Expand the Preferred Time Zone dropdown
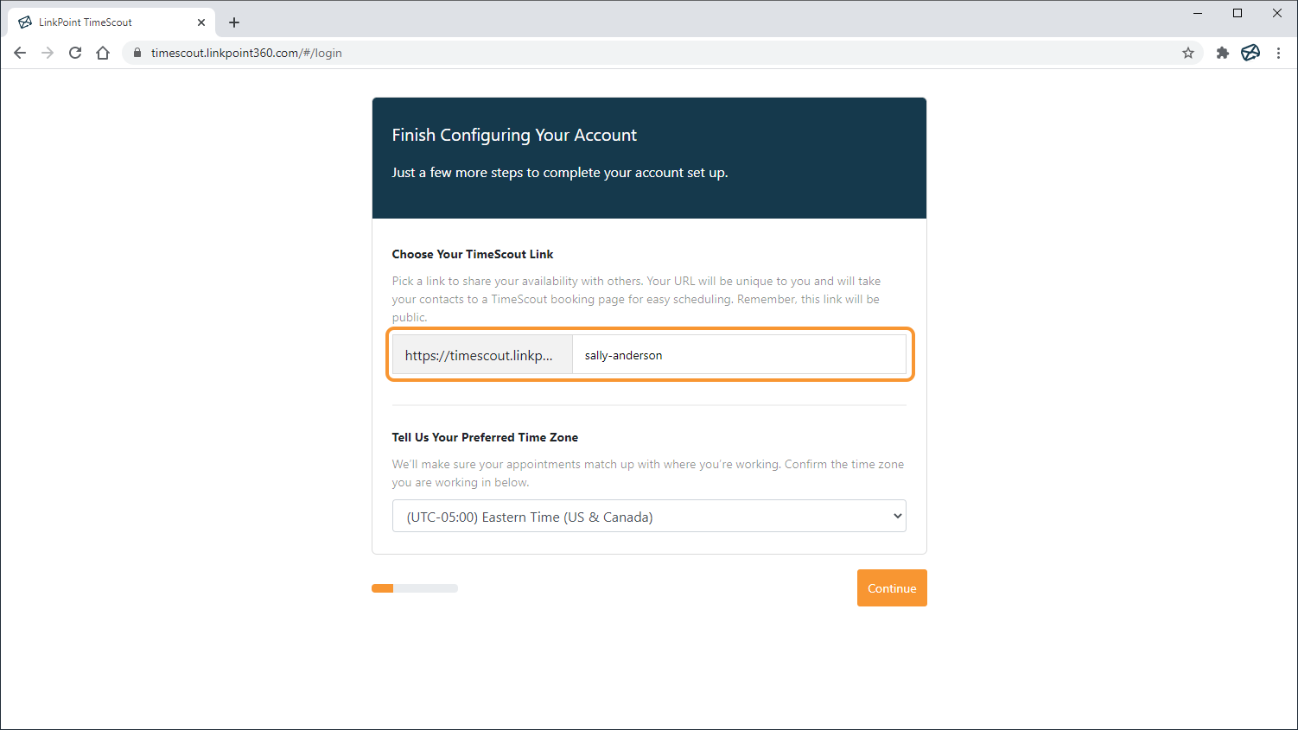This screenshot has width=1298, height=730. (x=649, y=516)
